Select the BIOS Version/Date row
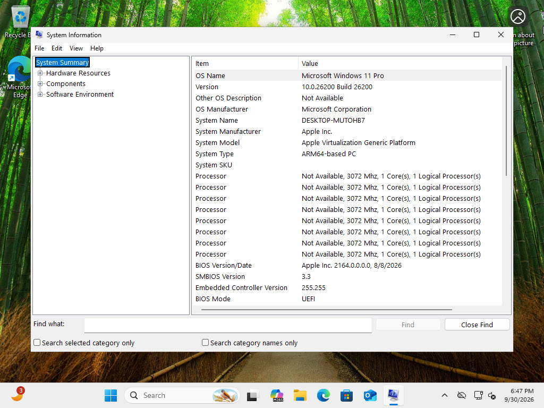Screen dimensions: 544x408 (x=347, y=266)
